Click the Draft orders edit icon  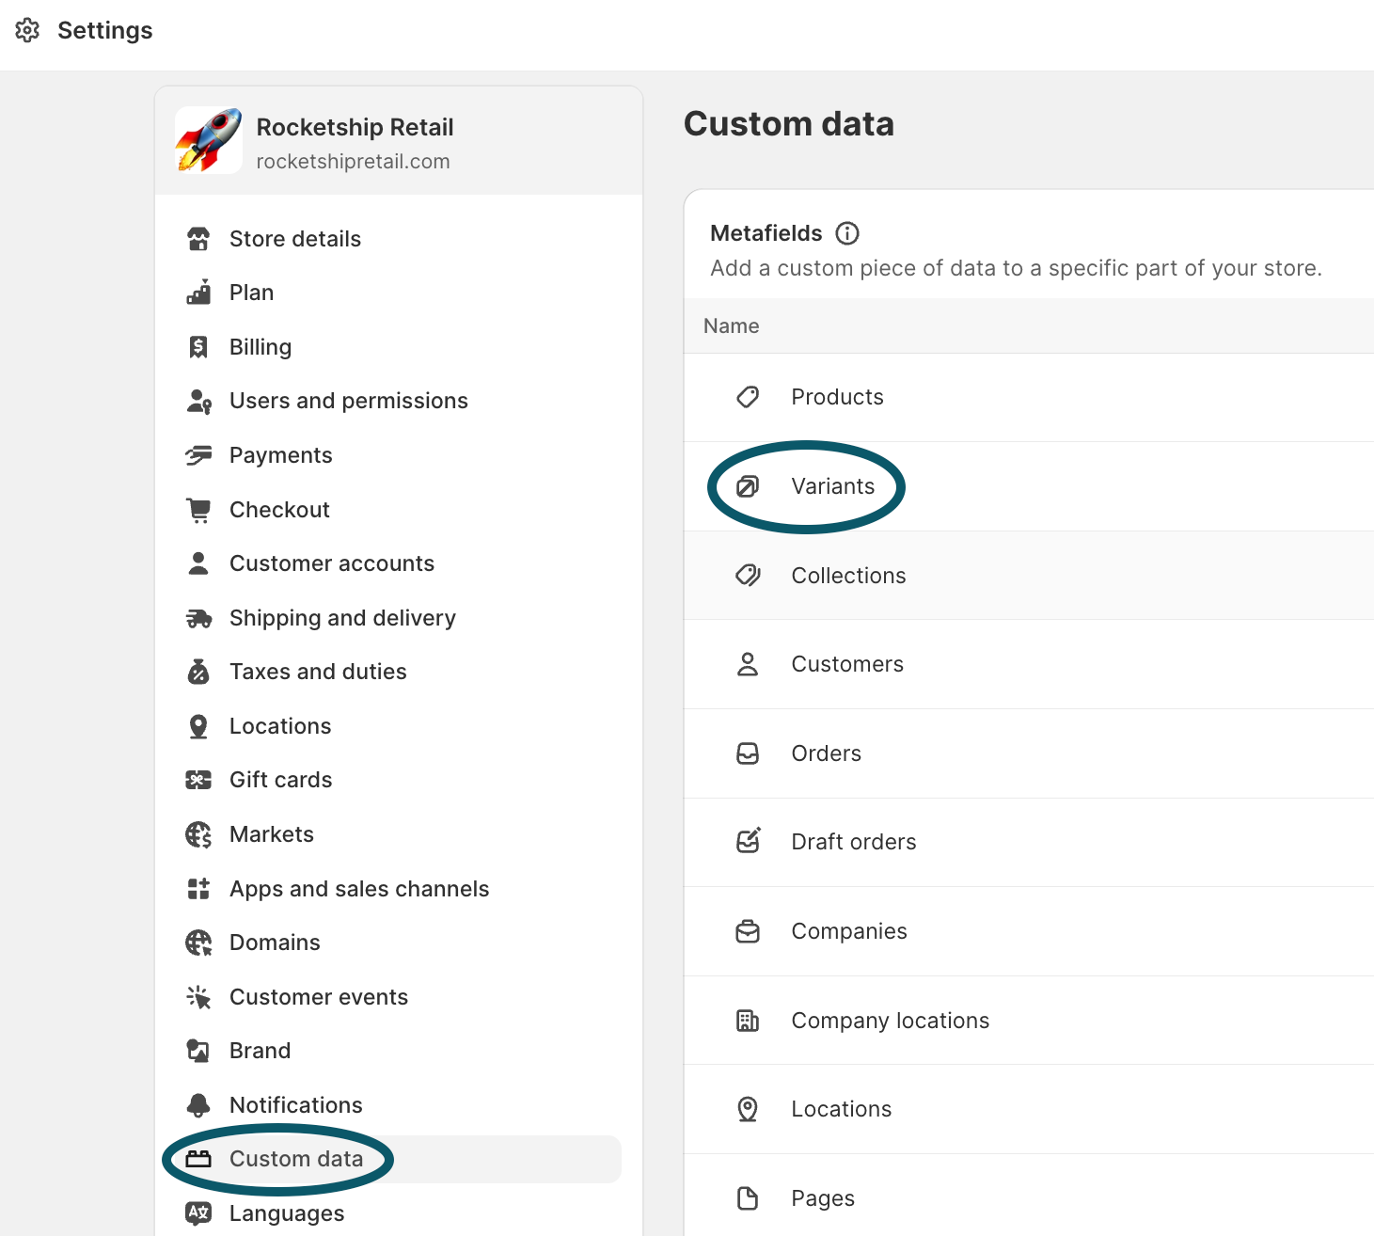pos(748,841)
